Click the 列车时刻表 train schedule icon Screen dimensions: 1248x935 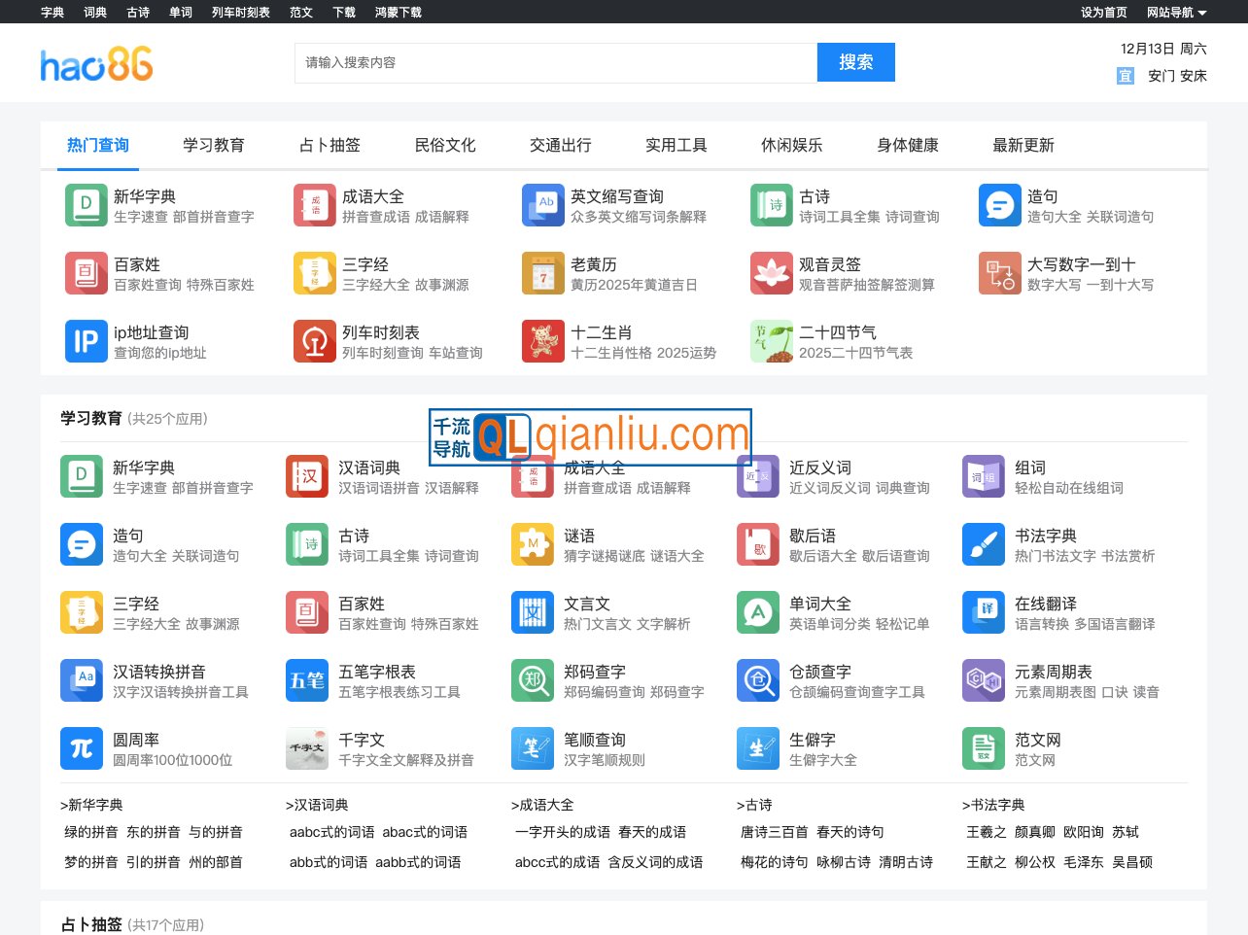point(314,341)
